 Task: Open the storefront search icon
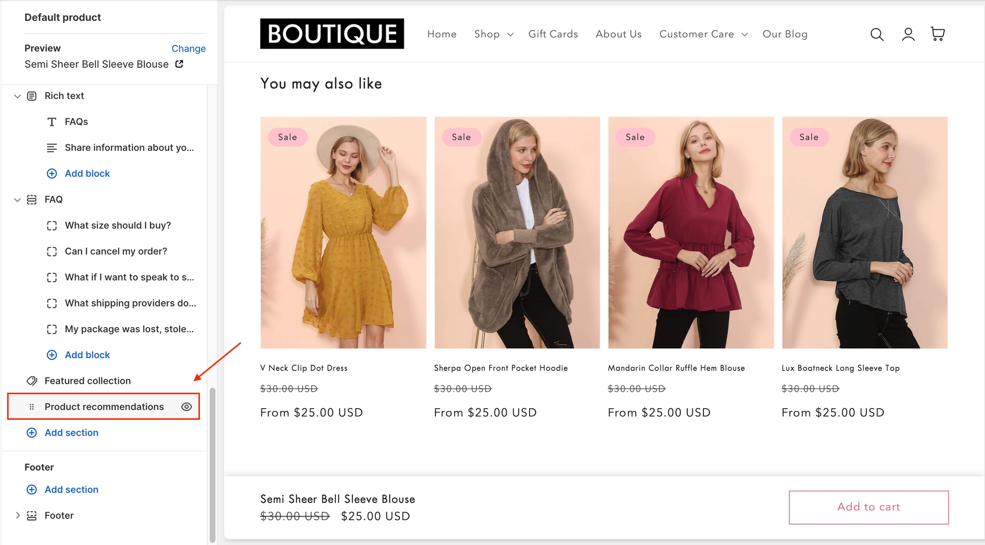point(877,34)
